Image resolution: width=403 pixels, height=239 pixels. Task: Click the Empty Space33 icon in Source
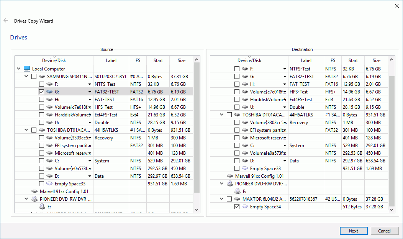[x=49, y=184]
